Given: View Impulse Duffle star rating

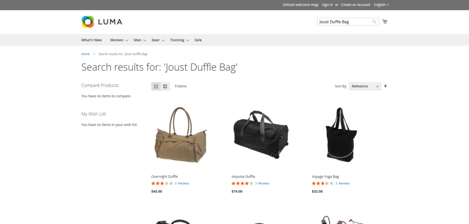Looking at the screenshot, I should [242, 183].
